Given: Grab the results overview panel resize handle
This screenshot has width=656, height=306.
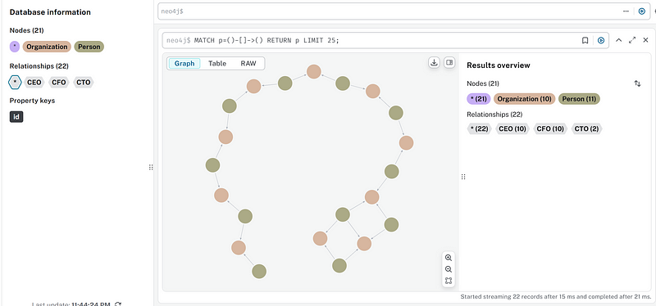Looking at the screenshot, I should [463, 177].
